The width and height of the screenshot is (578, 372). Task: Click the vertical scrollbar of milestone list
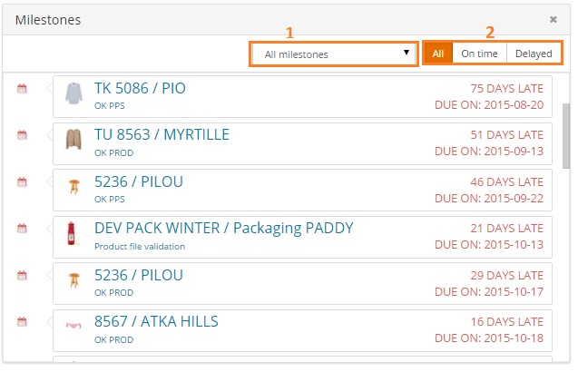[566, 136]
